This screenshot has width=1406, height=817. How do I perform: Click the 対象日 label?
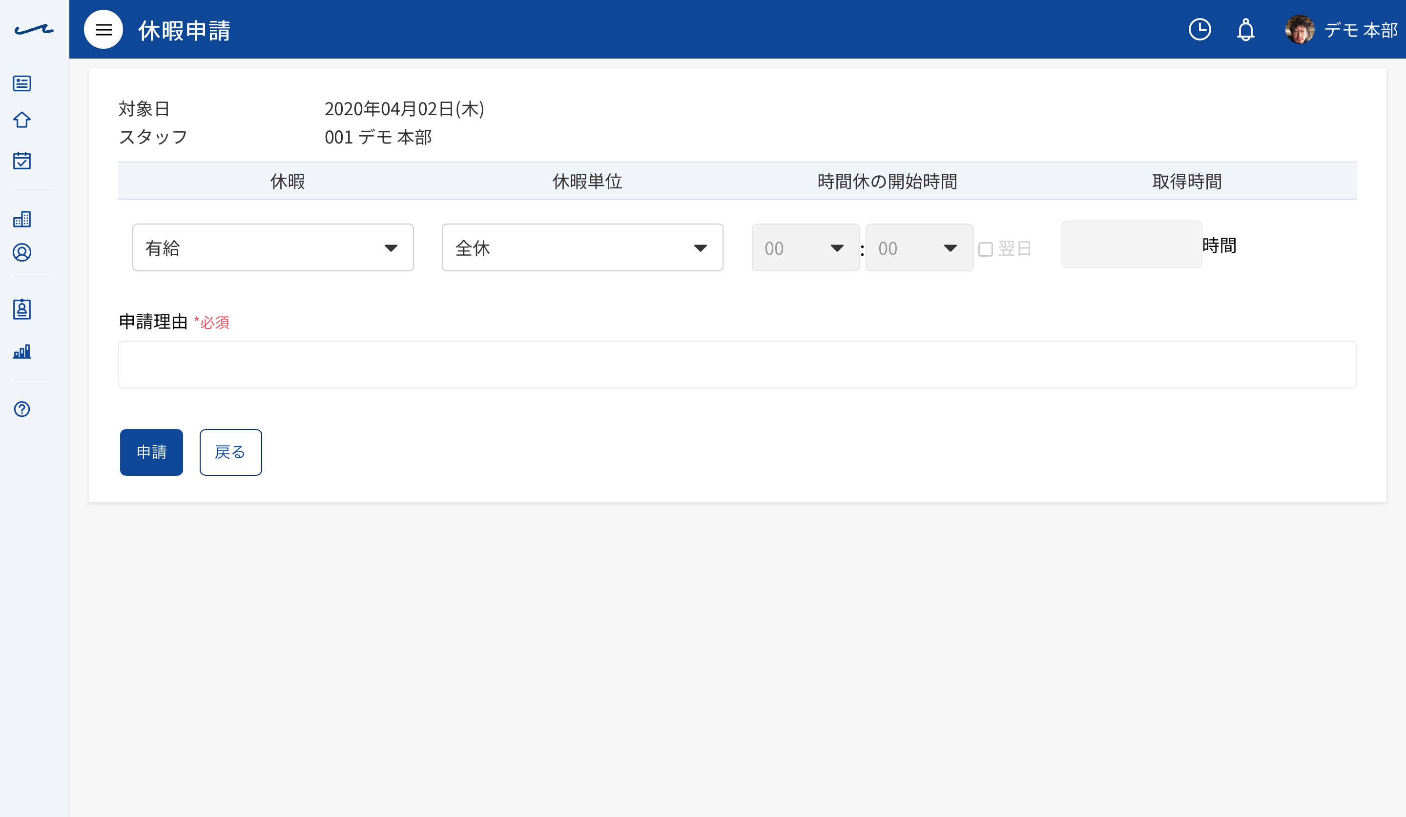[x=144, y=109]
